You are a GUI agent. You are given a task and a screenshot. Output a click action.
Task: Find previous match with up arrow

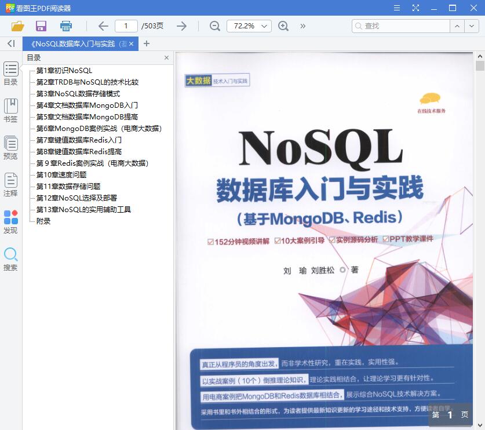[x=457, y=26]
